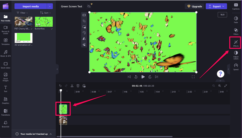Open the Sort dropdown
242x138 pixels.
click(x=45, y=13)
